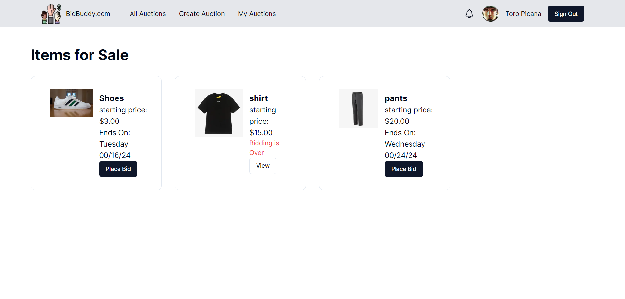The image size is (625, 299).
Task: Click the Shoes item title
Action: [111, 98]
